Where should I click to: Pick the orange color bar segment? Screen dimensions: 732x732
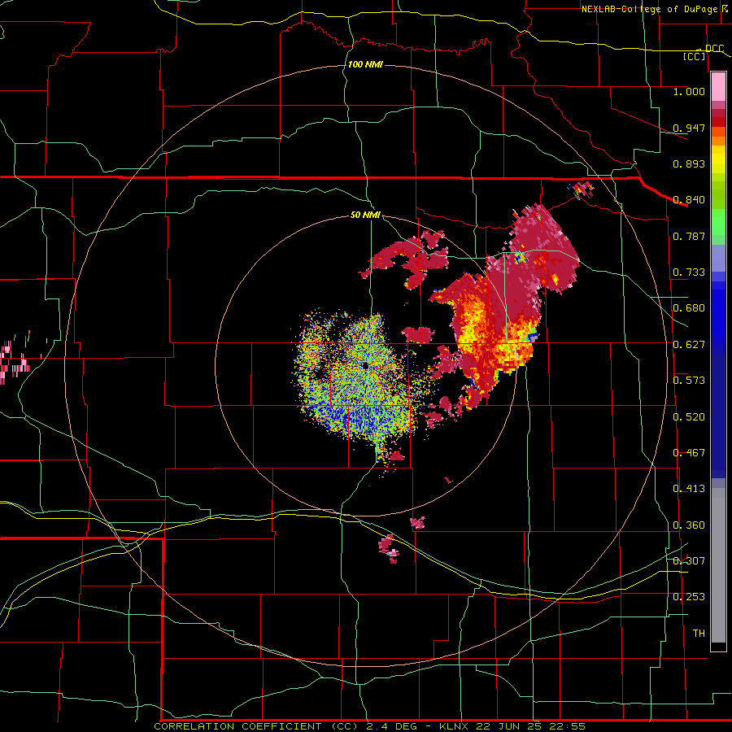tap(718, 141)
